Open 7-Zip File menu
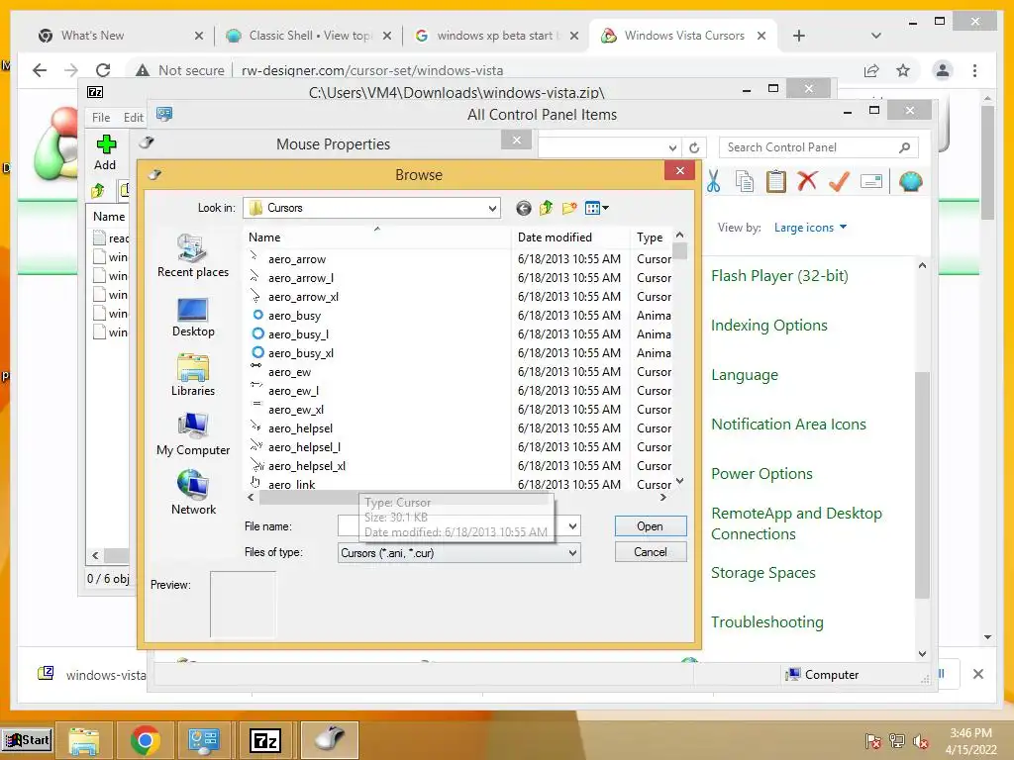 pyautogui.click(x=101, y=118)
